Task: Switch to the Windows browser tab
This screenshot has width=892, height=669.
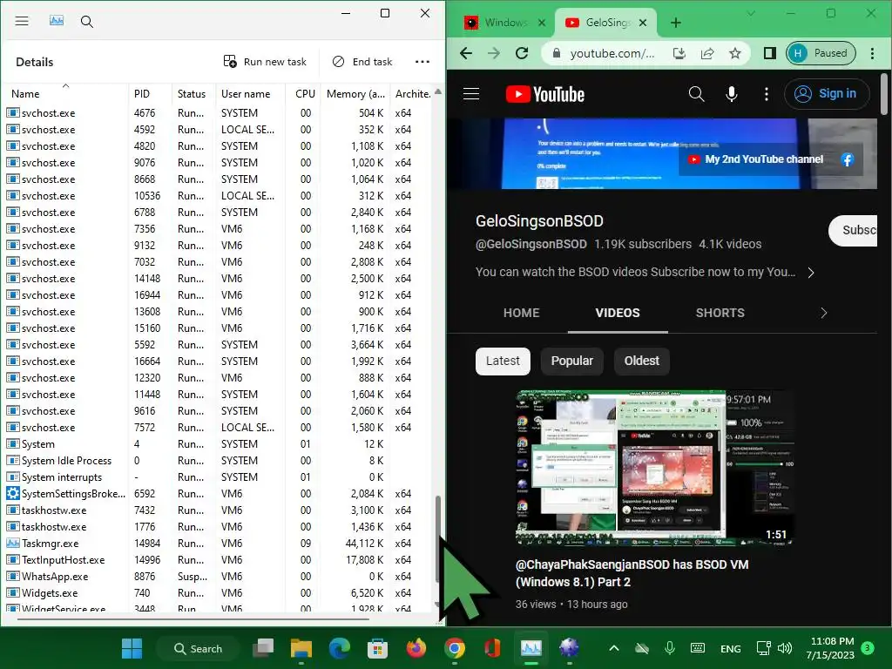Action: pyautogui.click(x=504, y=23)
